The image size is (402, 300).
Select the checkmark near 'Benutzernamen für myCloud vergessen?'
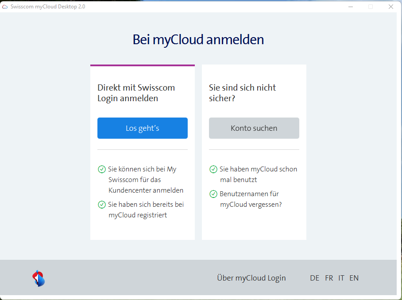[213, 194]
